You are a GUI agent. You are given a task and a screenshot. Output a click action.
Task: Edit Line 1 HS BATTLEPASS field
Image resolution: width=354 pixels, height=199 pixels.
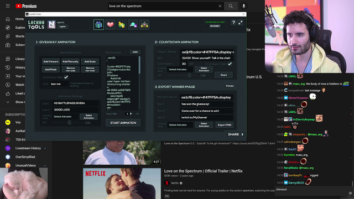click(x=75, y=103)
